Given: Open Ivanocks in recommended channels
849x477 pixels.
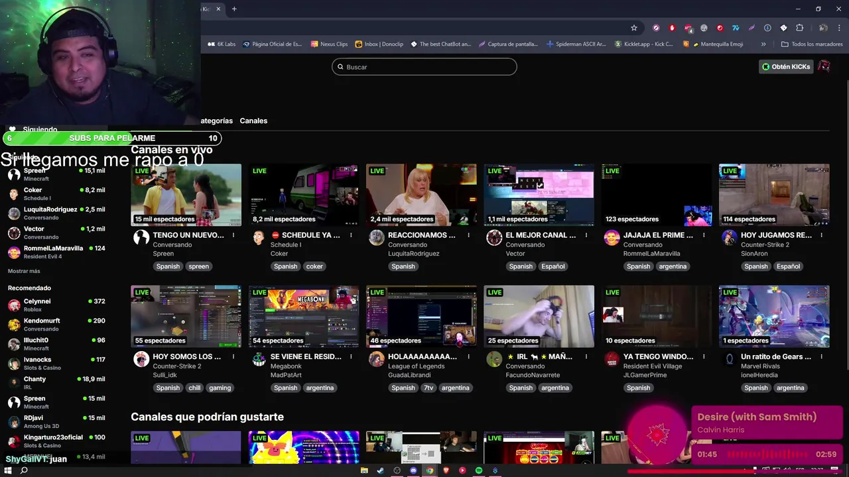Looking at the screenshot, I should point(56,363).
